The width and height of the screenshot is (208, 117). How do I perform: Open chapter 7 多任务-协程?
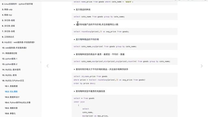tap(8, 31)
